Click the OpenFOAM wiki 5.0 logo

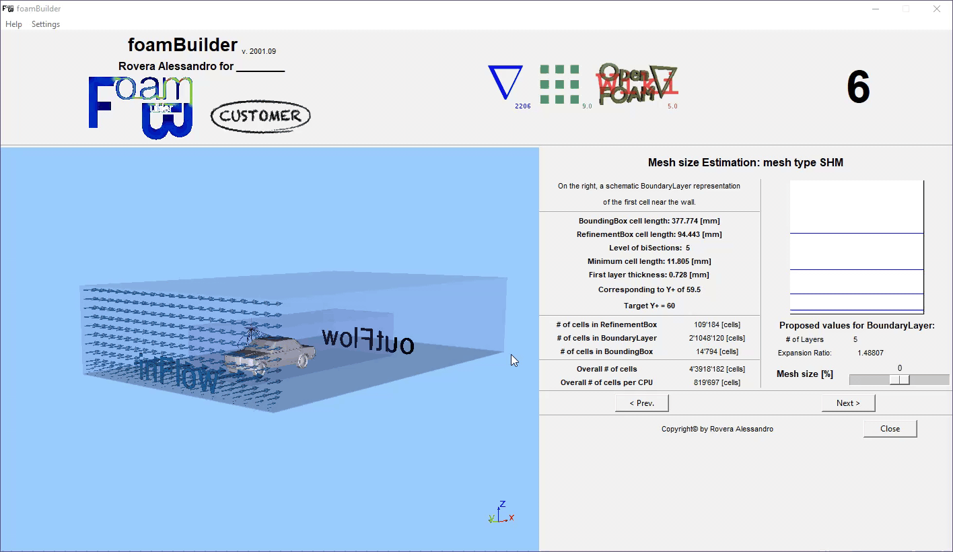637,84
